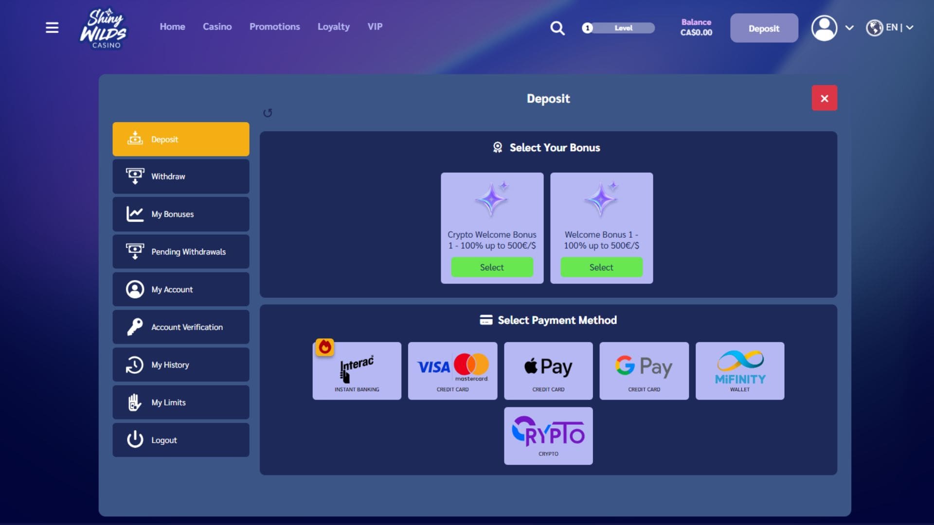Choose Apple Pay payment method
The image size is (934, 525).
(548, 371)
